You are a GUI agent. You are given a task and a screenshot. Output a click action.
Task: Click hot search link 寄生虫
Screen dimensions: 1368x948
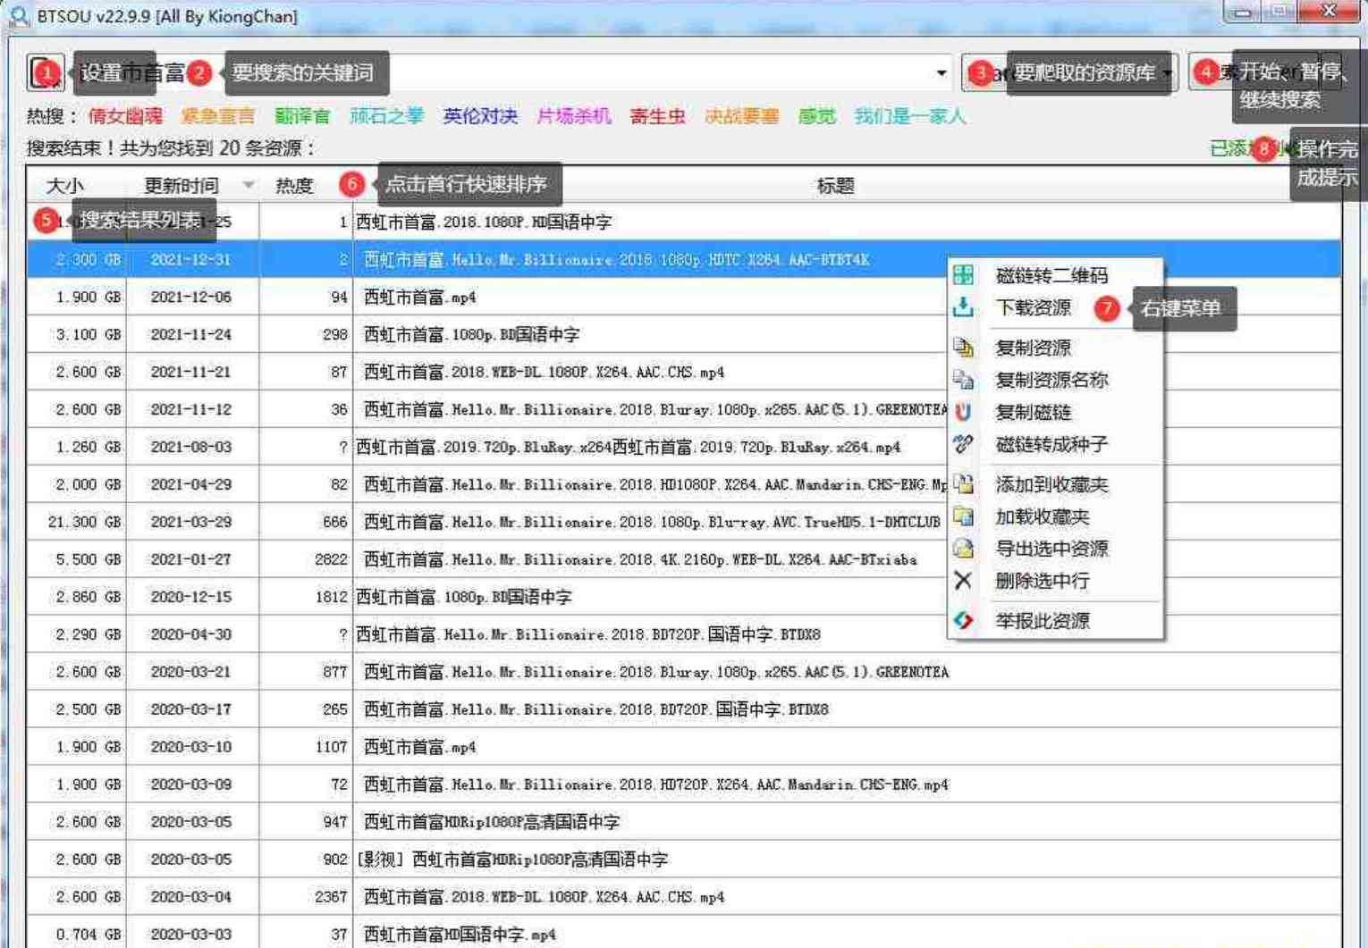pyautogui.click(x=657, y=116)
